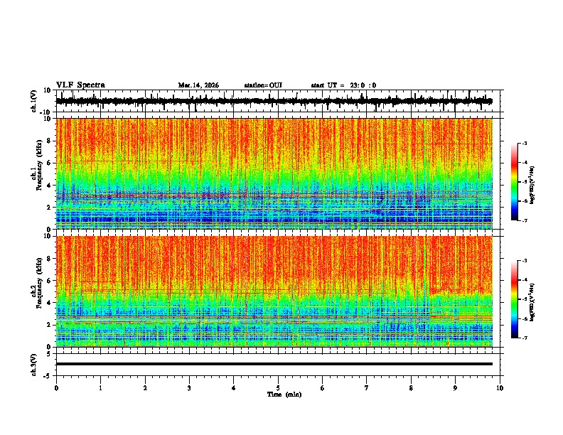Click the black ch.3 voltage trace line
Image resolution: width=563 pixels, height=435 pixels.
pos(274,364)
